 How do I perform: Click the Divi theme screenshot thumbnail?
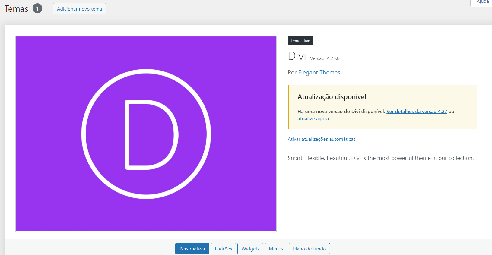click(146, 134)
